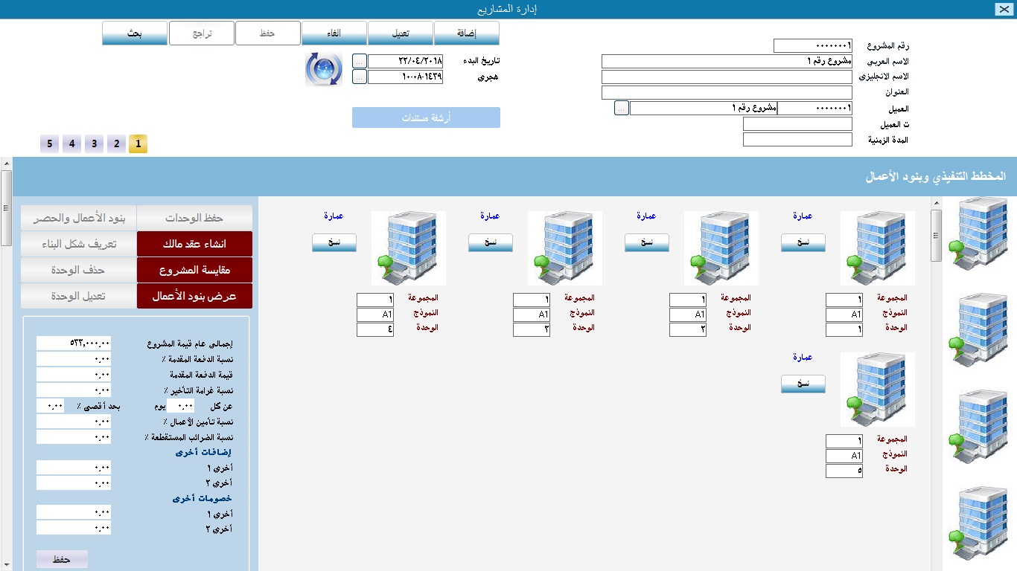Viewport: 1017px width, 571px height.
Task: Select the building icon for unit 1
Action: point(878,248)
